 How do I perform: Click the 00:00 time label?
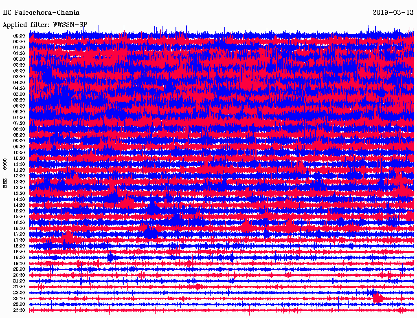(x=19, y=36)
